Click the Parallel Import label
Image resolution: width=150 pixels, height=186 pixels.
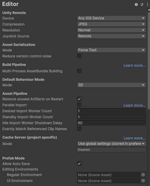click(x=15, y=105)
